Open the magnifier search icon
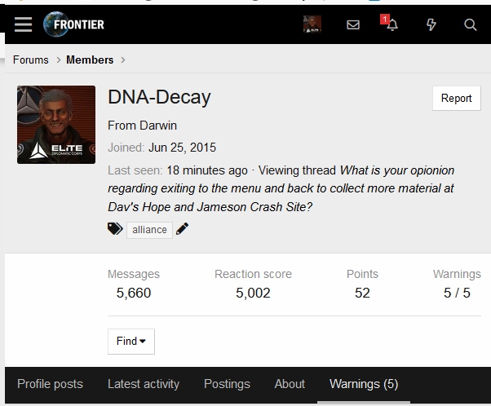 pyautogui.click(x=471, y=24)
